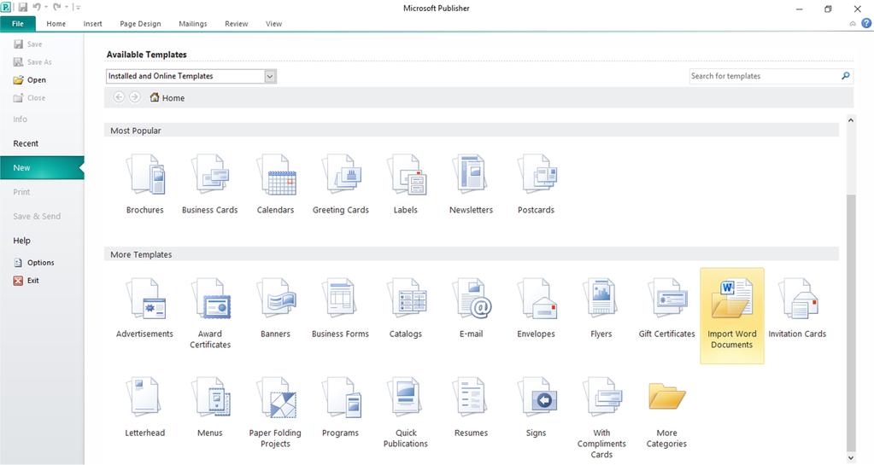The width and height of the screenshot is (874, 465).
Task: Switch to the Insert ribbon tab
Action: click(x=92, y=23)
